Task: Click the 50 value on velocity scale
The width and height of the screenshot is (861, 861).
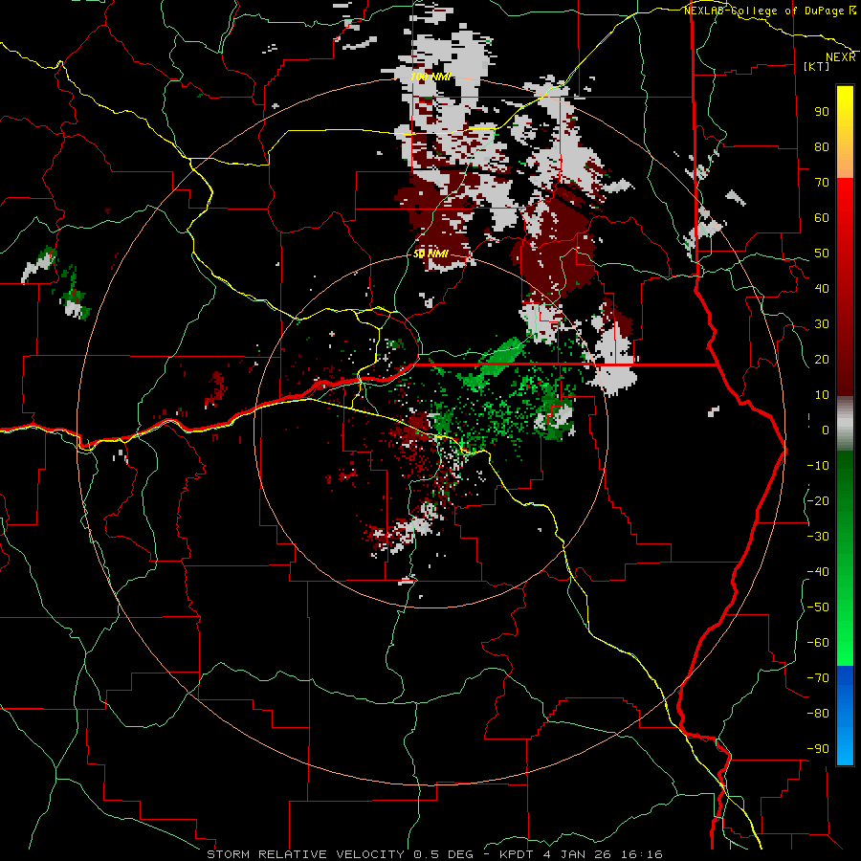Action: [x=822, y=254]
